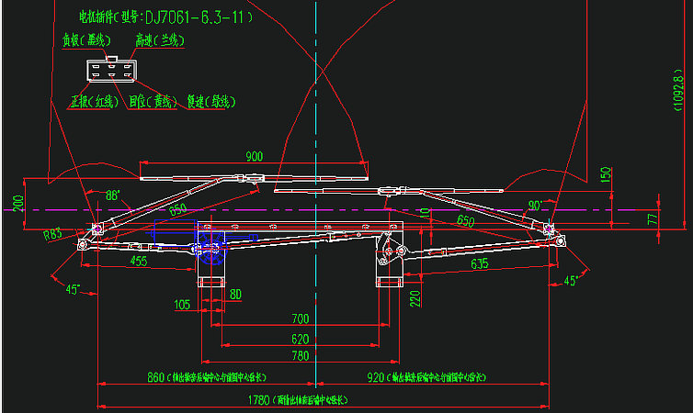Select the 高速(兰线) wire label
Screen dimensions: 693x413
(159, 40)
